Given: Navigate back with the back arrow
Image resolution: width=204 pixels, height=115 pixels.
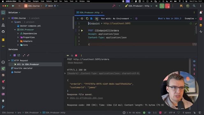Looking at the screenshot, I should tap(13, 6).
